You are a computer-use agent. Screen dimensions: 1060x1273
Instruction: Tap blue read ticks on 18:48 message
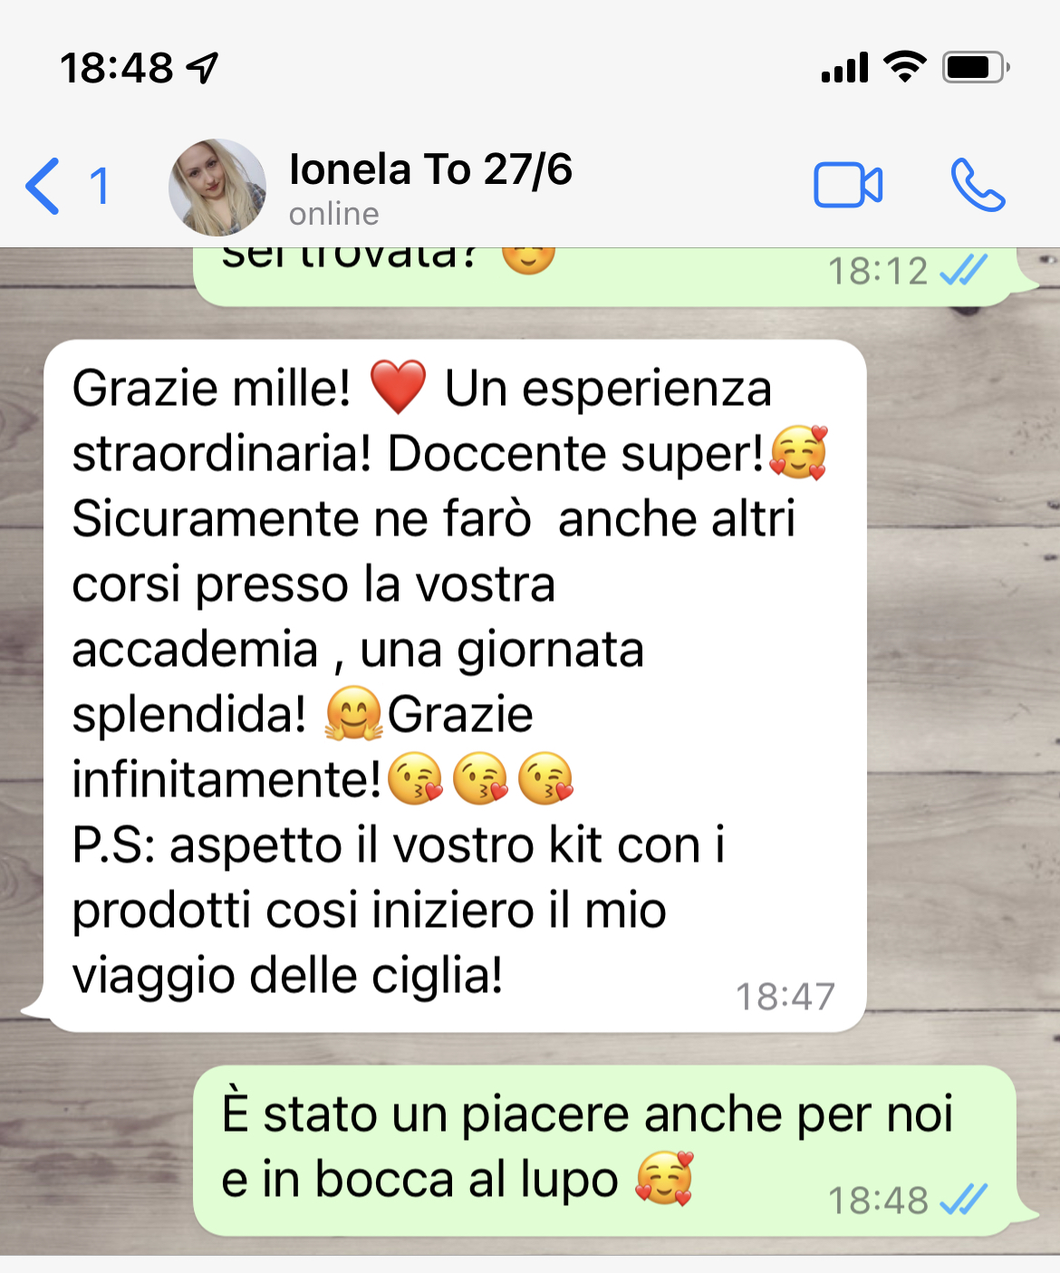click(963, 1200)
